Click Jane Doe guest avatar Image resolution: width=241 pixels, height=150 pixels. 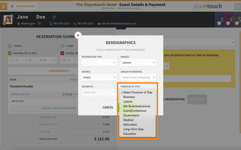8,20
